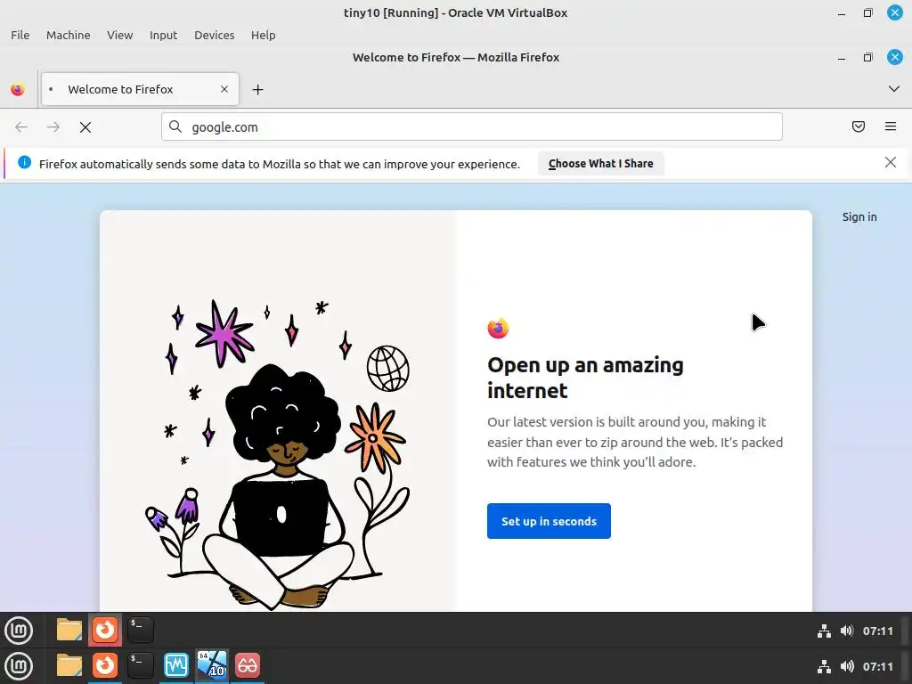Viewport: 912px width, 684px height.
Task: Open System Monitor on host taskbar
Action: click(176, 665)
